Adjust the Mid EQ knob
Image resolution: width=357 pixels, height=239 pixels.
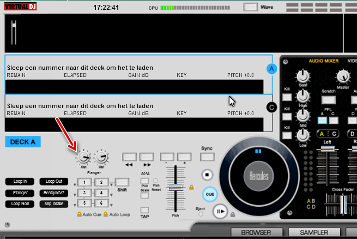click(x=303, y=116)
